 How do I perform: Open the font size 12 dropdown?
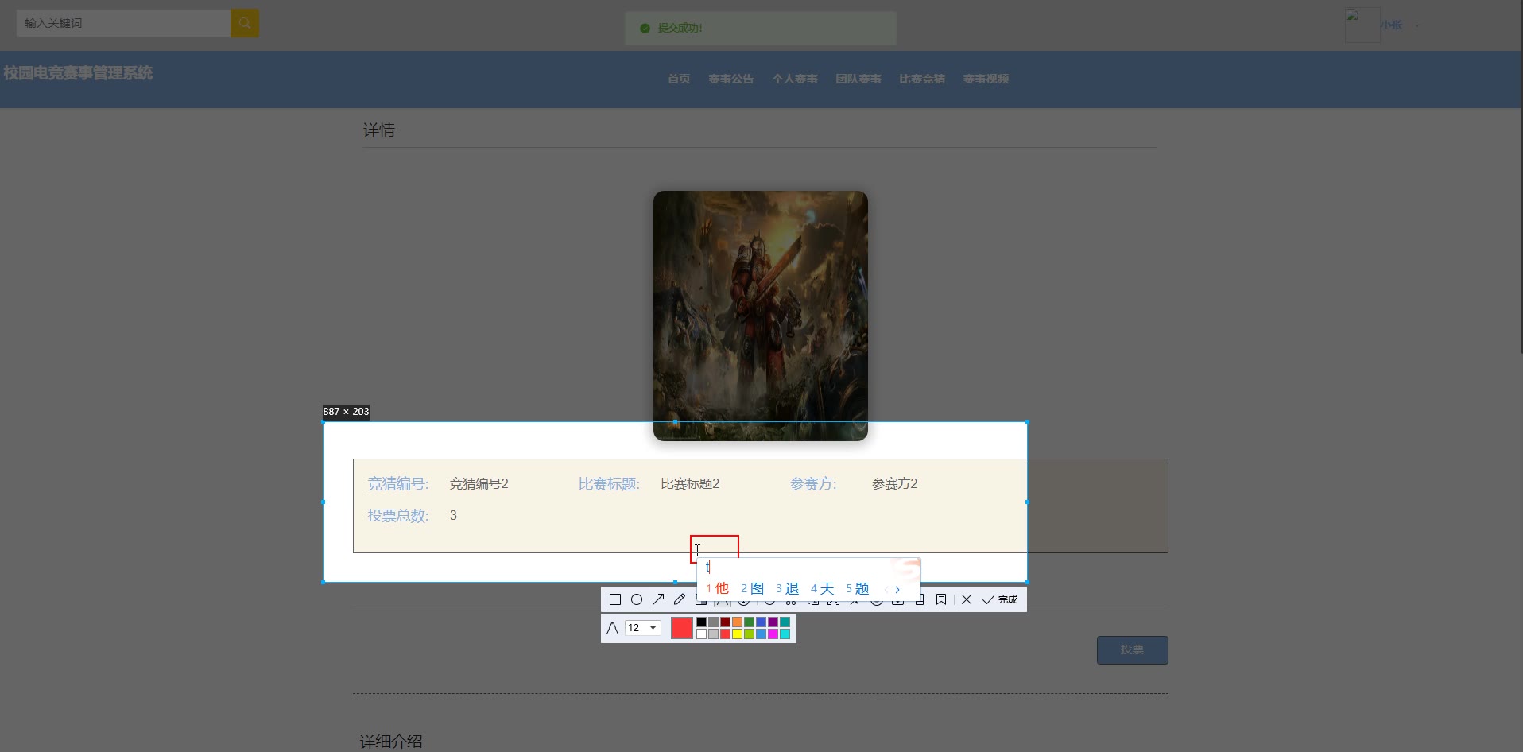pyautogui.click(x=642, y=628)
